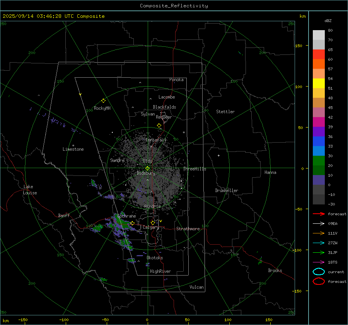Click the dBZ legend heading
This screenshot has width=348, height=325.
(328, 21)
